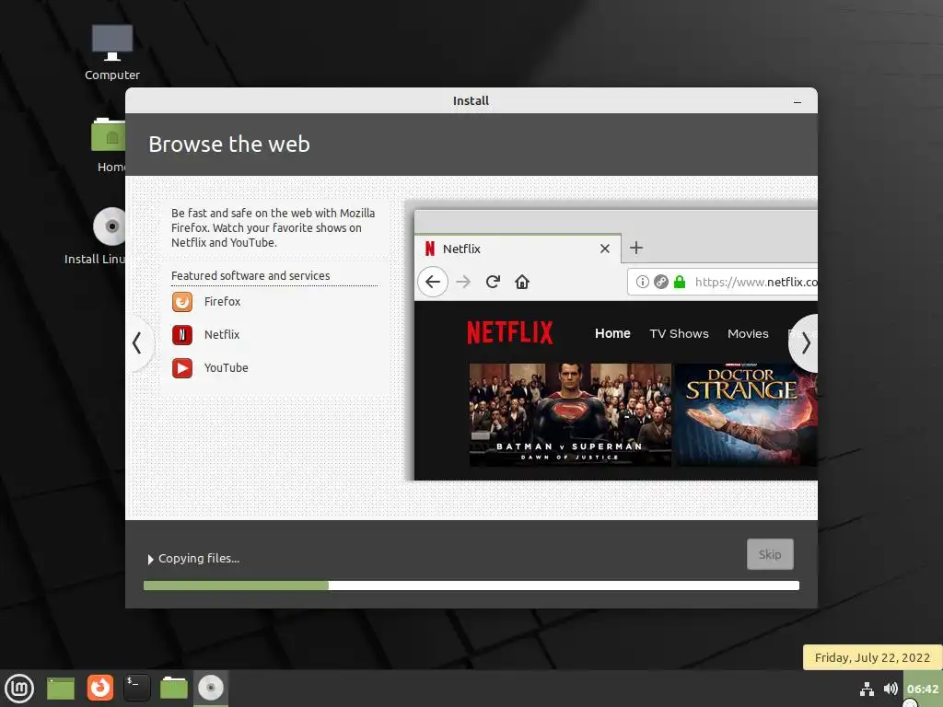Open the Computer desktop icon
This screenshot has height=707, width=943.
(111, 52)
